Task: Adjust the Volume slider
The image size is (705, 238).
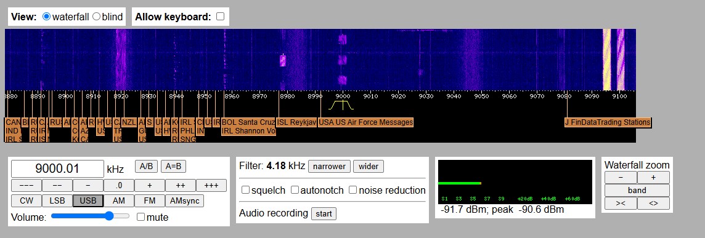Action: click(x=91, y=216)
